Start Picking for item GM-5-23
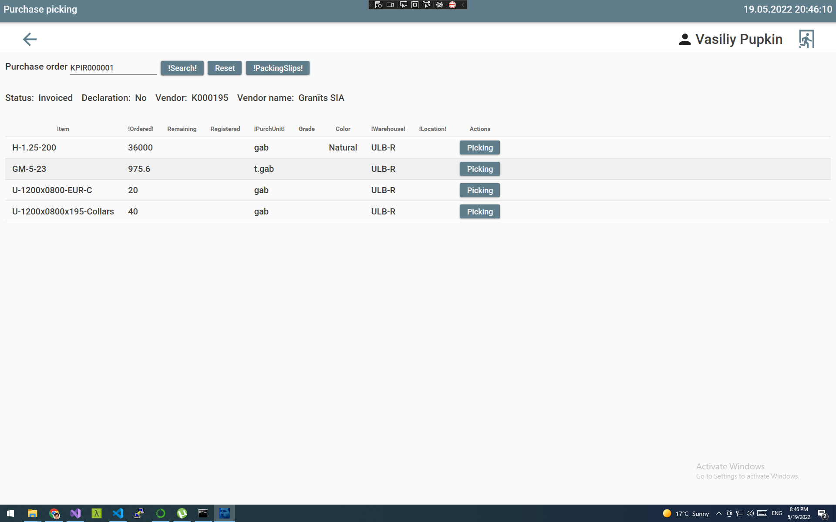836x522 pixels. click(479, 169)
